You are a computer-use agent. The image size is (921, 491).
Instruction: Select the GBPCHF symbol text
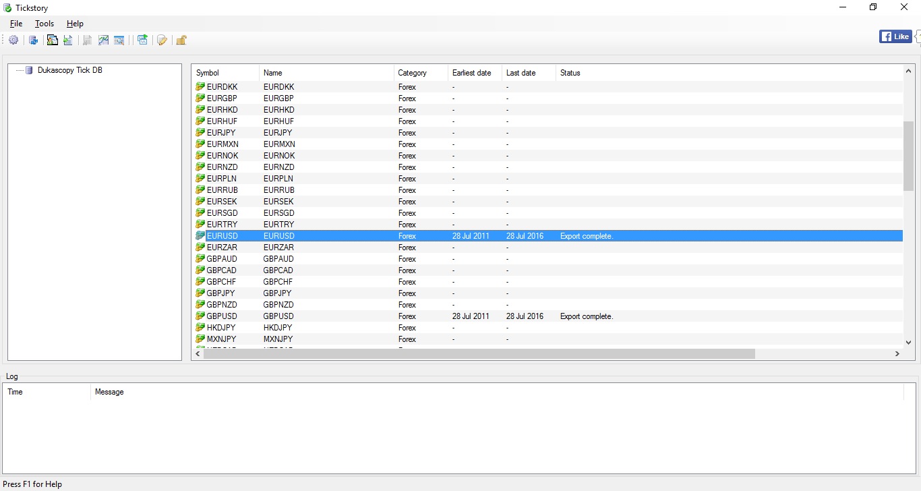[222, 282]
